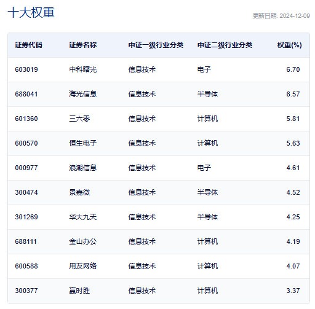Click 信息技术 in the 用友网络 row
Image resolution: width=315 pixels, height=309 pixels.
pos(142,266)
